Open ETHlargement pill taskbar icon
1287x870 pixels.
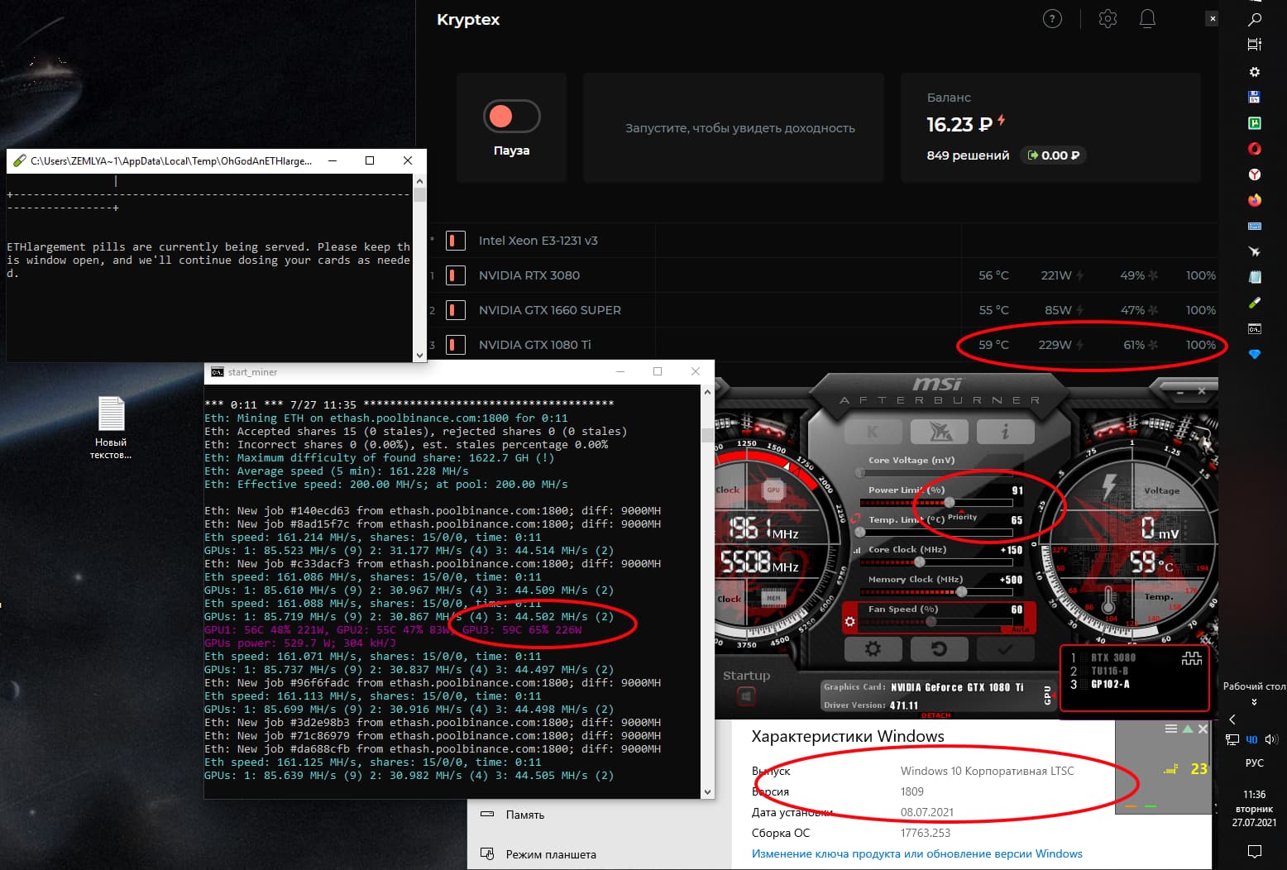pos(1255,303)
